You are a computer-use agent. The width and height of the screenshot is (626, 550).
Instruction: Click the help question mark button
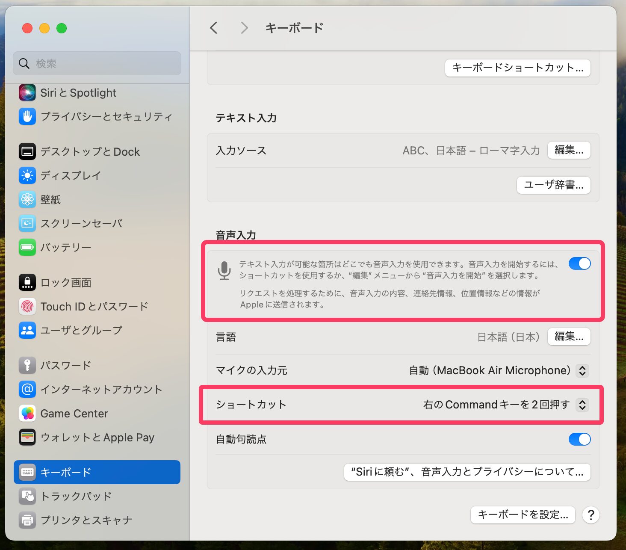(x=591, y=515)
